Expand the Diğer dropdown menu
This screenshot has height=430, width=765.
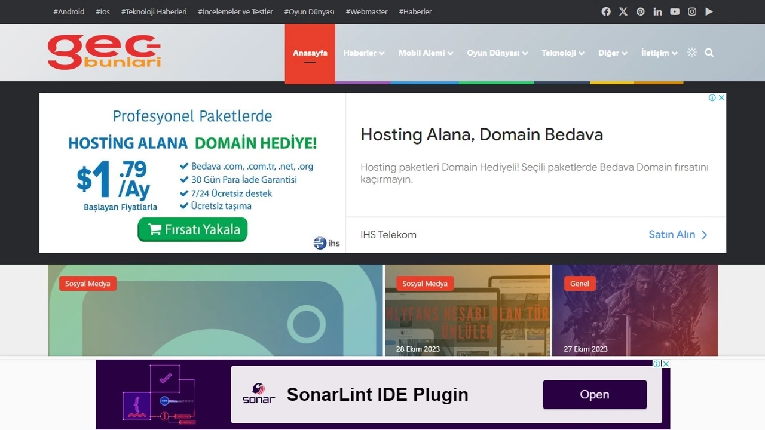[613, 53]
